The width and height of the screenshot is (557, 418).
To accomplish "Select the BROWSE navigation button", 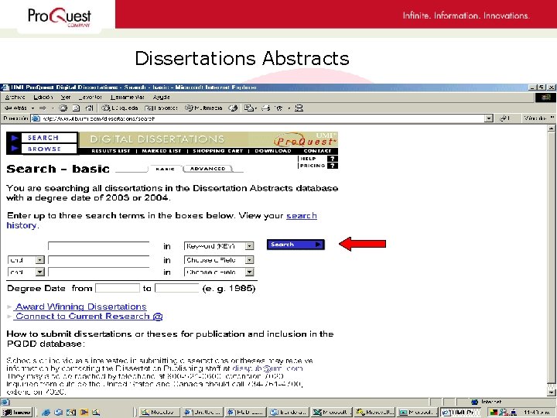I will pyautogui.click(x=49, y=149).
